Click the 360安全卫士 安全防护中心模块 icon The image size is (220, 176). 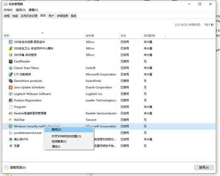click(11, 48)
